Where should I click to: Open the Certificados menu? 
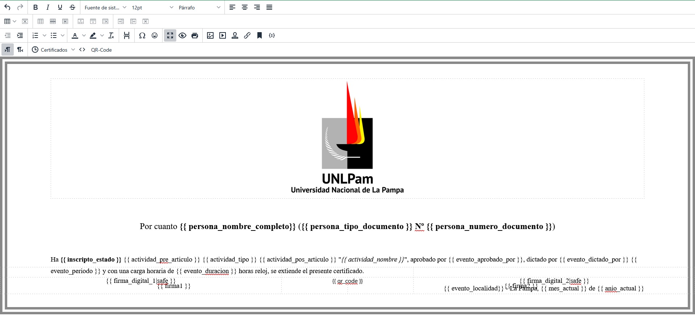53,49
